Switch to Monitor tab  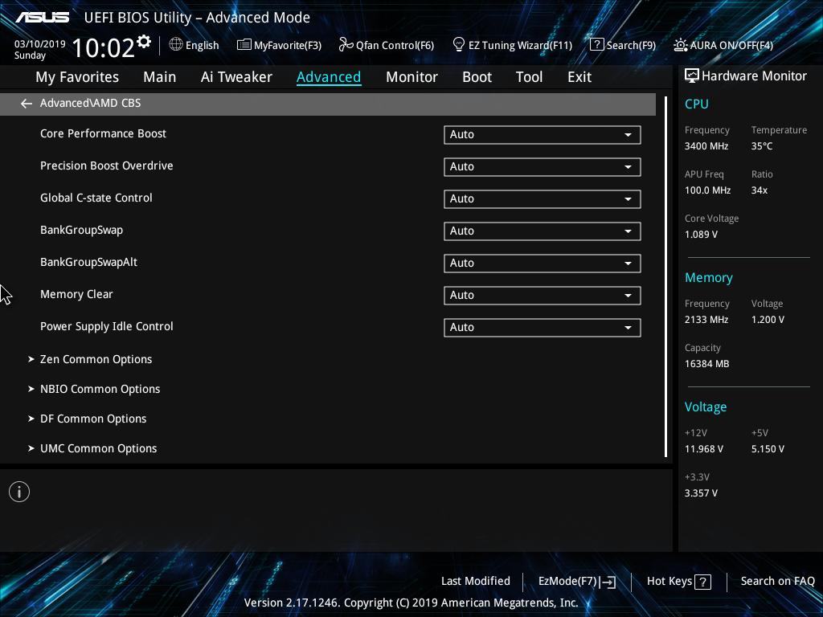(411, 77)
